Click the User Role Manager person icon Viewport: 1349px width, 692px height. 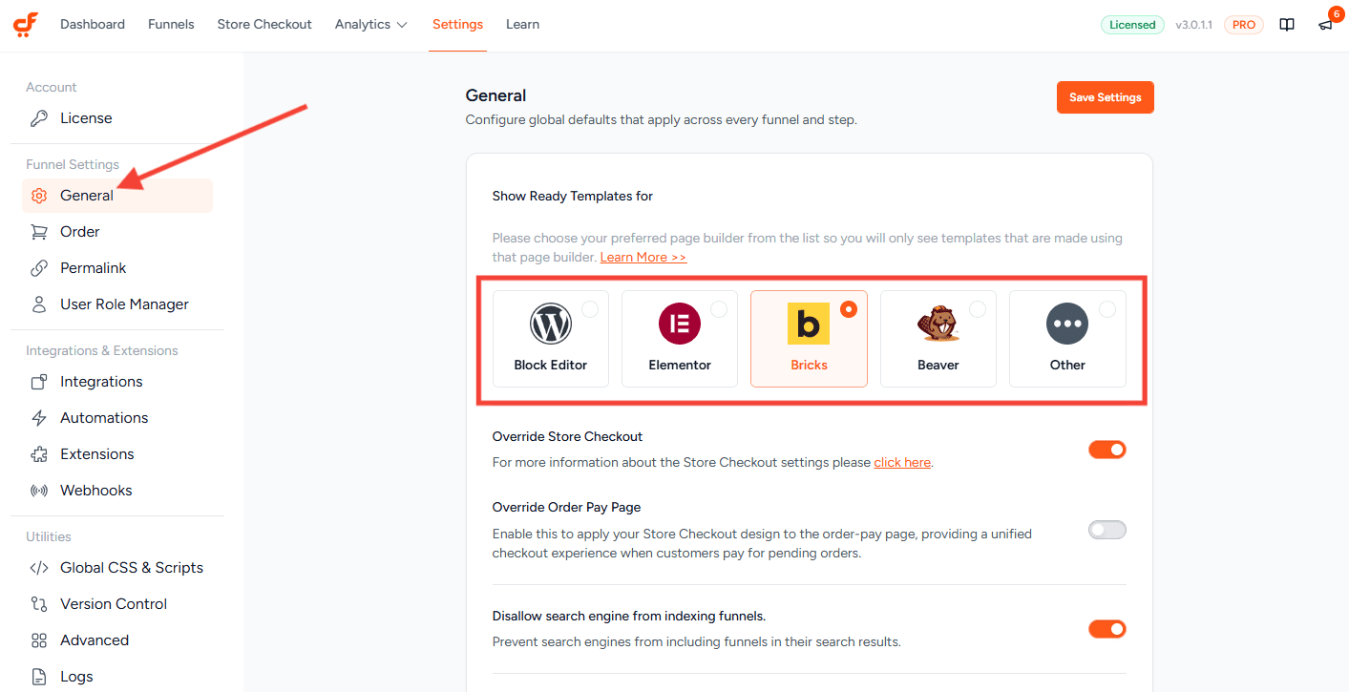pos(39,304)
